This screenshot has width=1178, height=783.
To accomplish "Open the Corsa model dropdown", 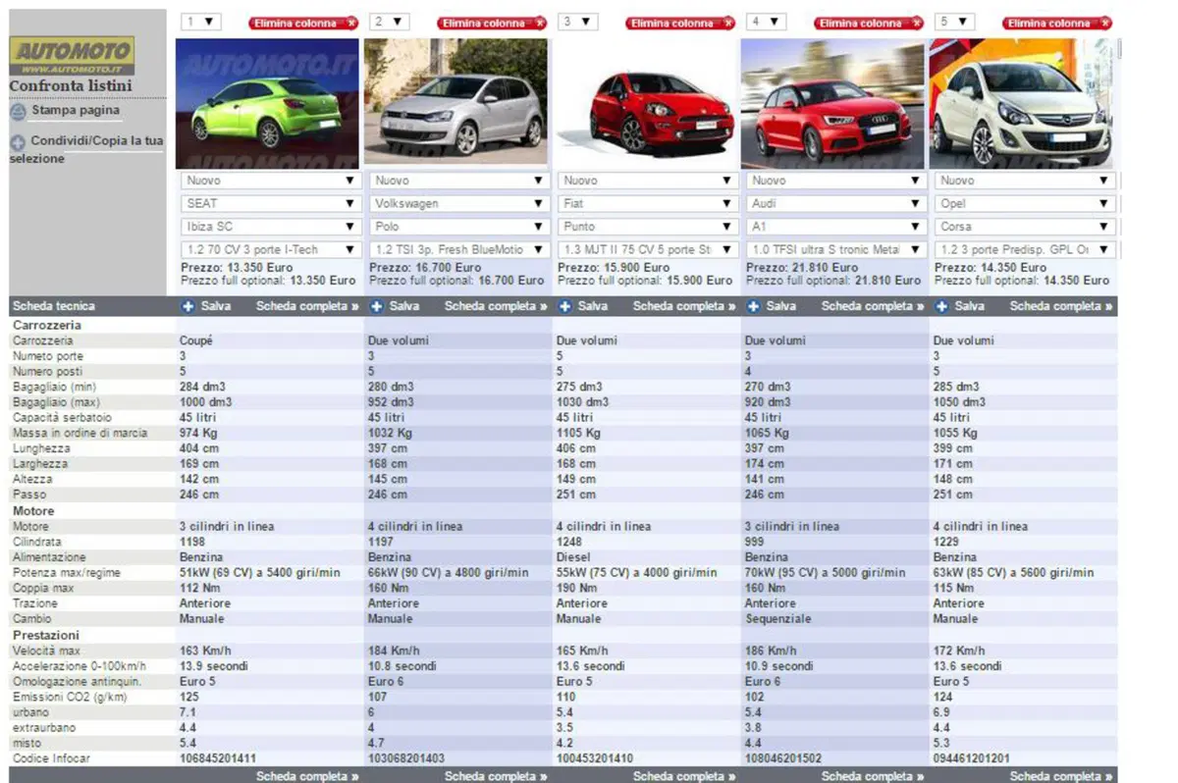I will (x=1024, y=227).
